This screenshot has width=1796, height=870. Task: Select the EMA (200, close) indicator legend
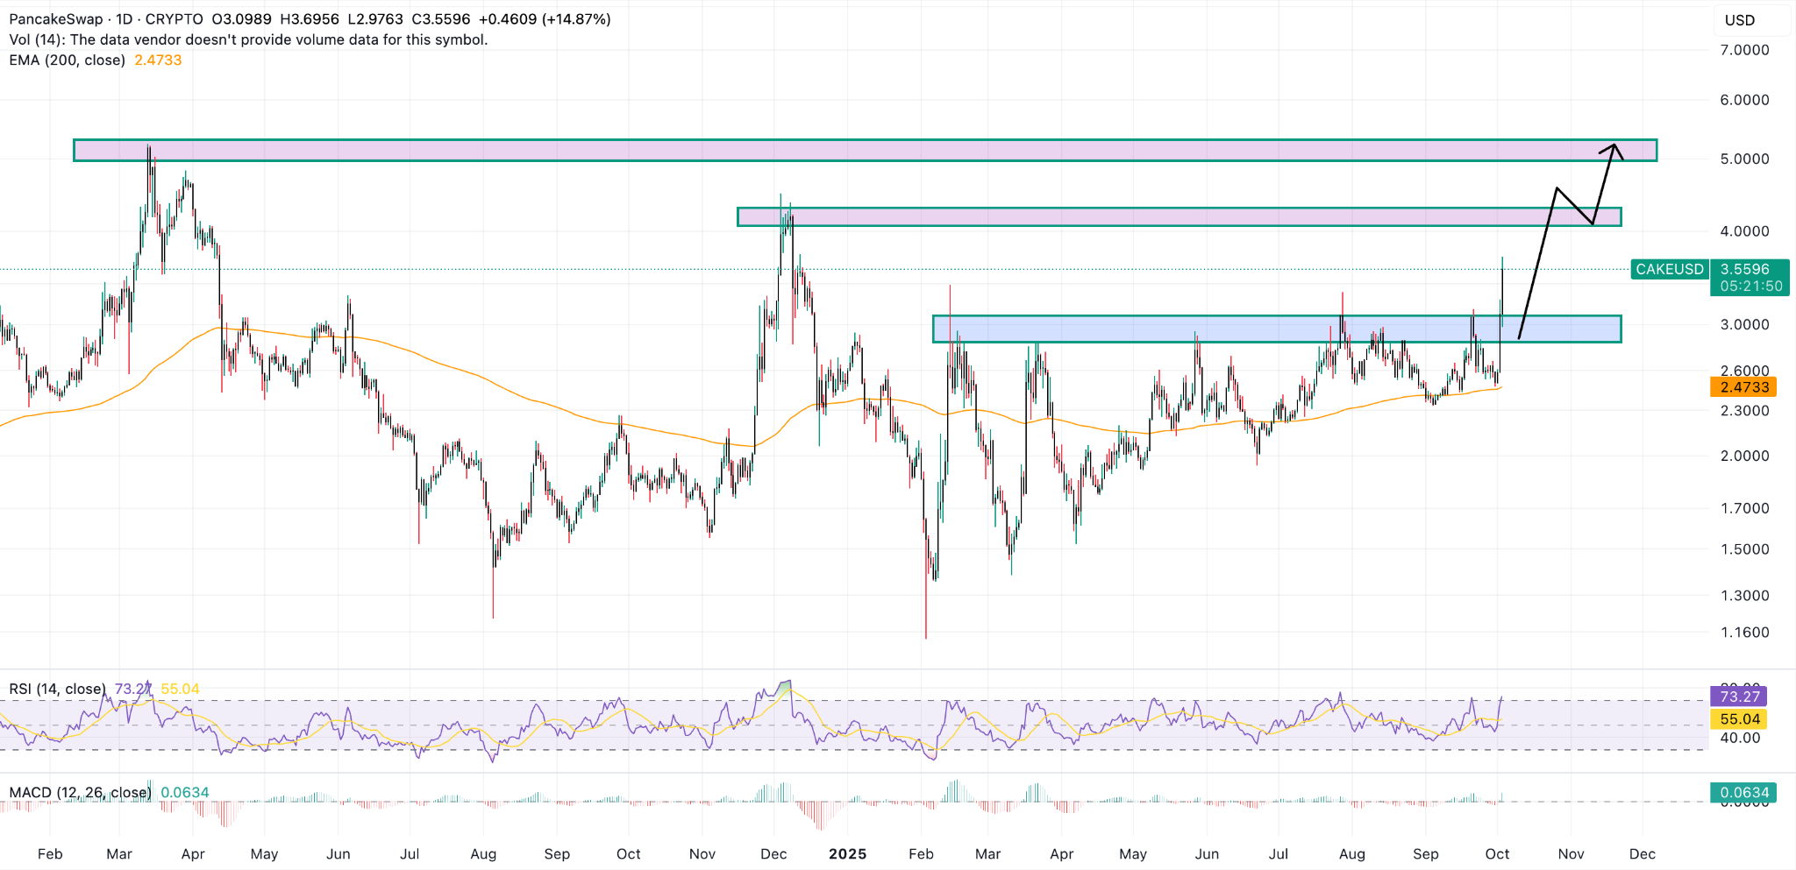67,60
